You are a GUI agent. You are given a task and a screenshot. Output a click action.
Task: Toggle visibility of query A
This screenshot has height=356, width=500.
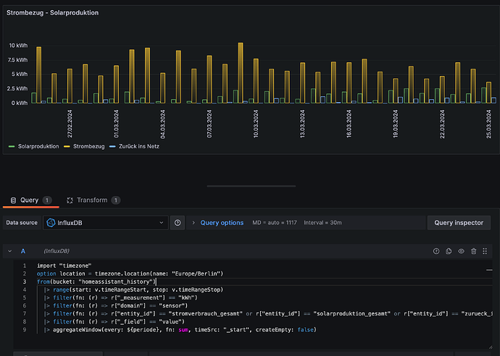tap(461, 251)
